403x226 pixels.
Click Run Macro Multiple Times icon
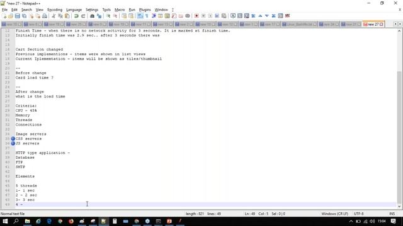(x=217, y=16)
